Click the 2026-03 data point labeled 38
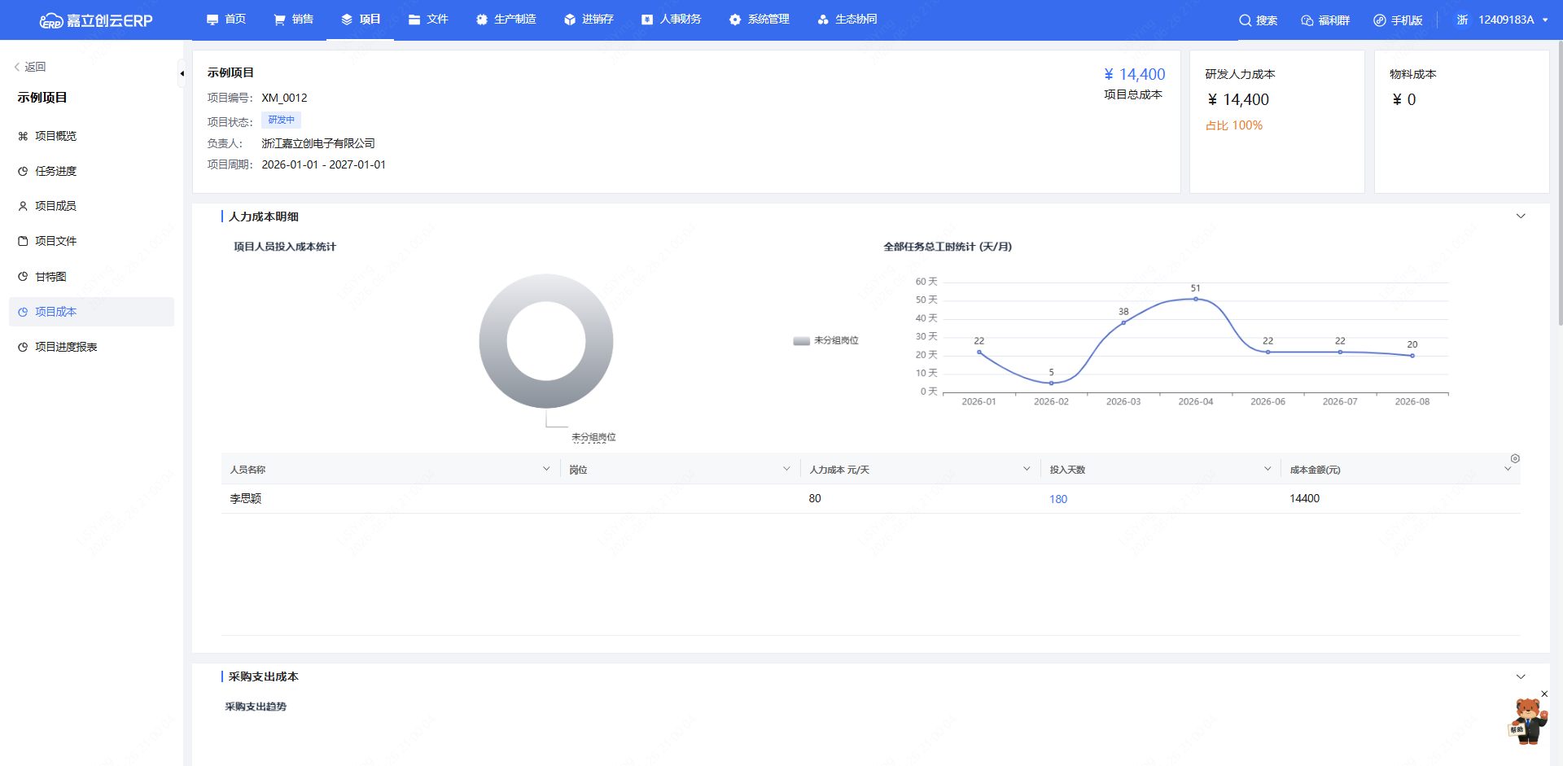The height and width of the screenshot is (766, 1563). pyautogui.click(x=1123, y=322)
